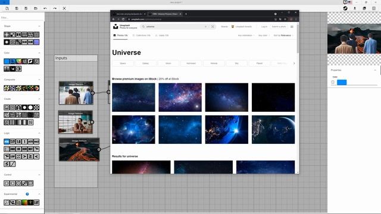The height and width of the screenshot is (214, 381).
Task: Add the LUT node in Experimental
Action: coord(36,202)
